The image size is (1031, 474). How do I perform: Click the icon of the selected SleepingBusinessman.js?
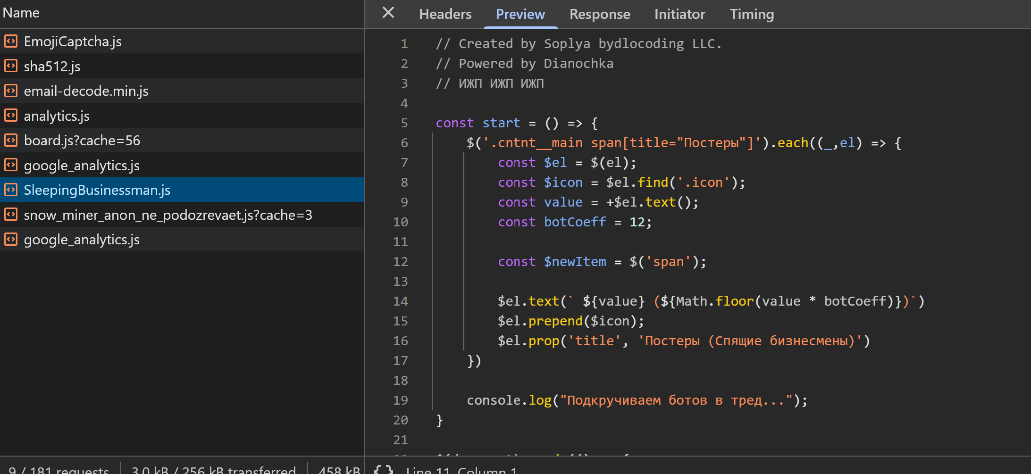point(11,190)
